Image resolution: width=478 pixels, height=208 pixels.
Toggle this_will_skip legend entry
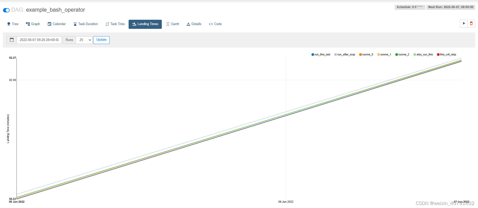446,54
